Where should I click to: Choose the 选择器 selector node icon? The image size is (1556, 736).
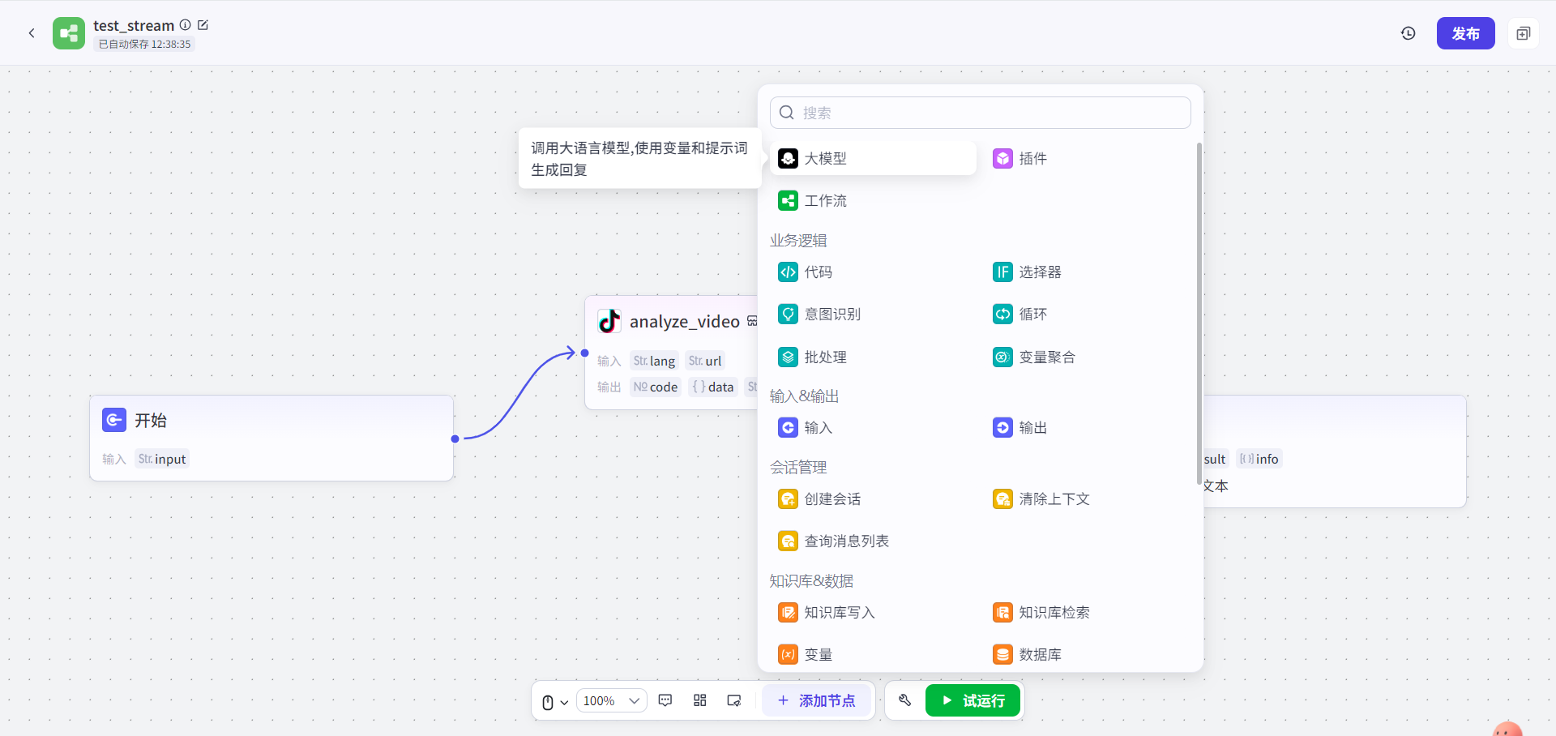1003,272
